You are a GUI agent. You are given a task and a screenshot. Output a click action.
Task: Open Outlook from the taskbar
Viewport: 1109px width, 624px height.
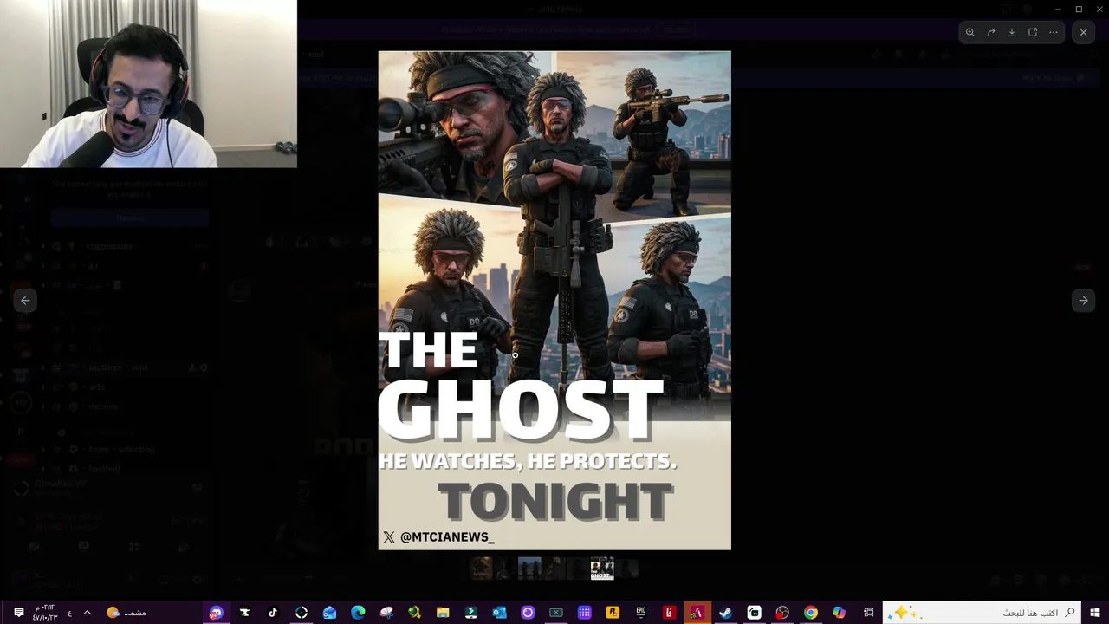[x=499, y=613]
